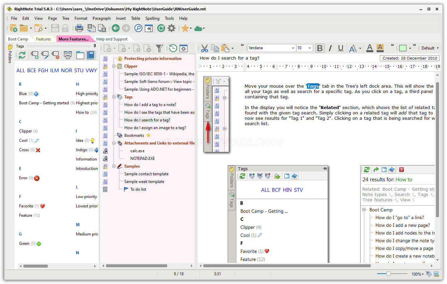This screenshot has width=447, height=284.
Task: Switch to the Help and Support tab
Action: (x=112, y=39)
